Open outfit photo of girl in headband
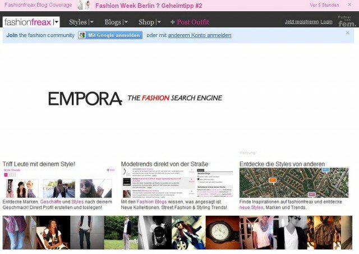The height and width of the screenshot is (254, 359). pos(53,233)
